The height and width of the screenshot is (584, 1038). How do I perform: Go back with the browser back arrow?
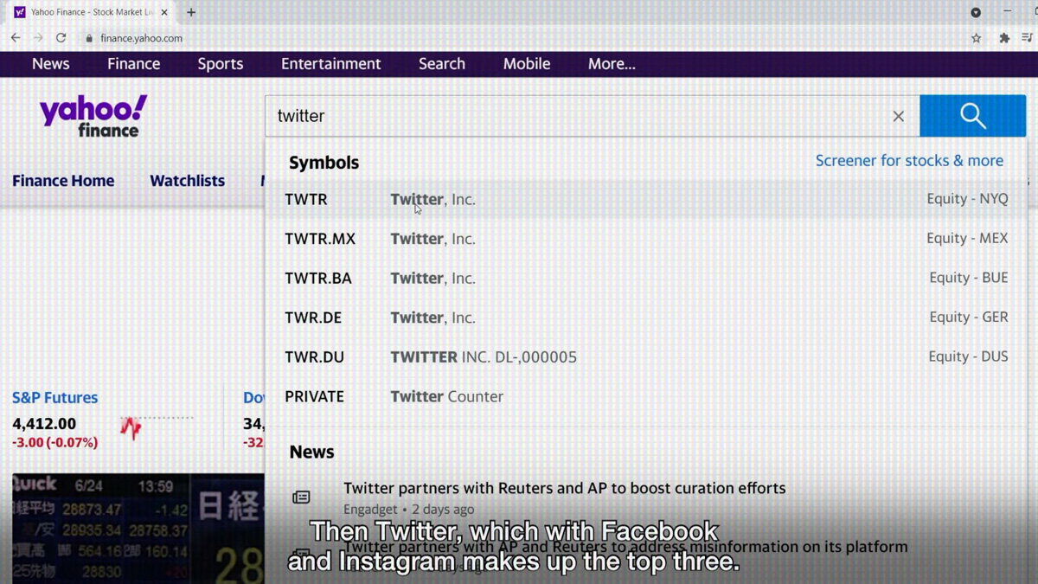pyautogui.click(x=16, y=38)
